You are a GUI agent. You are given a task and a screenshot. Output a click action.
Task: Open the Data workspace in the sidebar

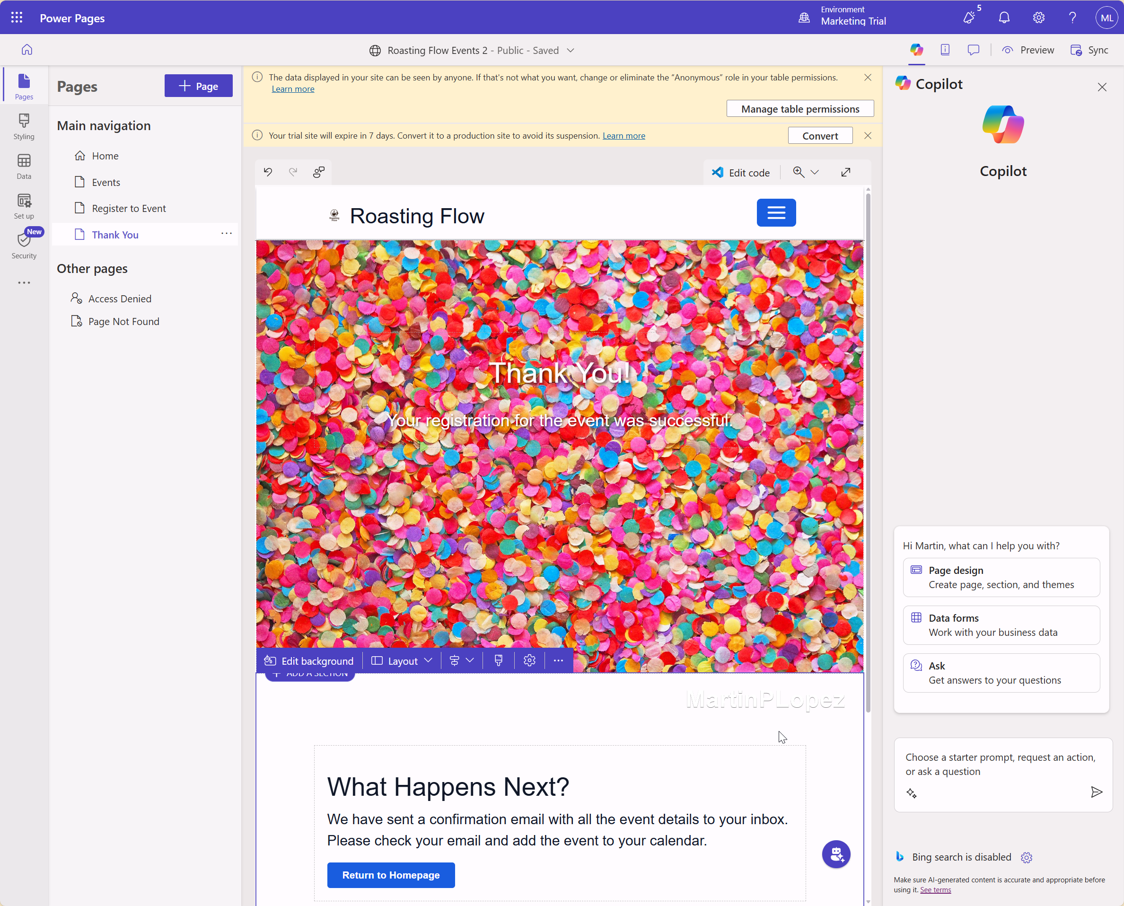coord(24,166)
